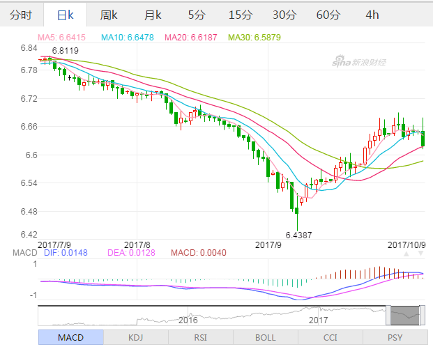Choose the 4h timeframe tab
Viewport: 433px width, 349px height.
pyautogui.click(x=372, y=15)
